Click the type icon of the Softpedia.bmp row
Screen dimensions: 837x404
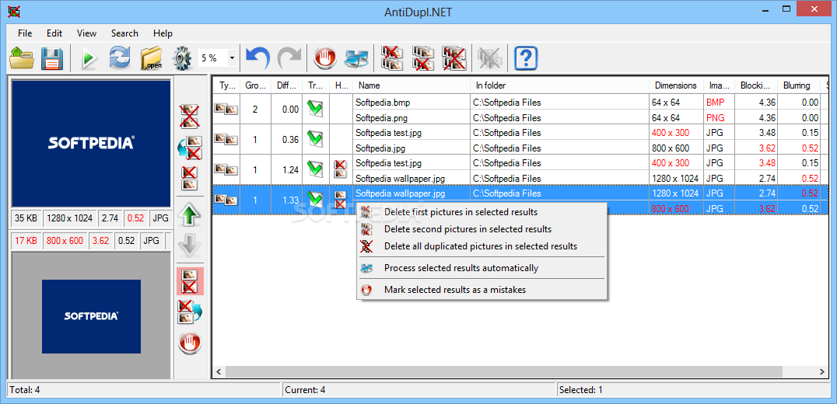(x=226, y=109)
